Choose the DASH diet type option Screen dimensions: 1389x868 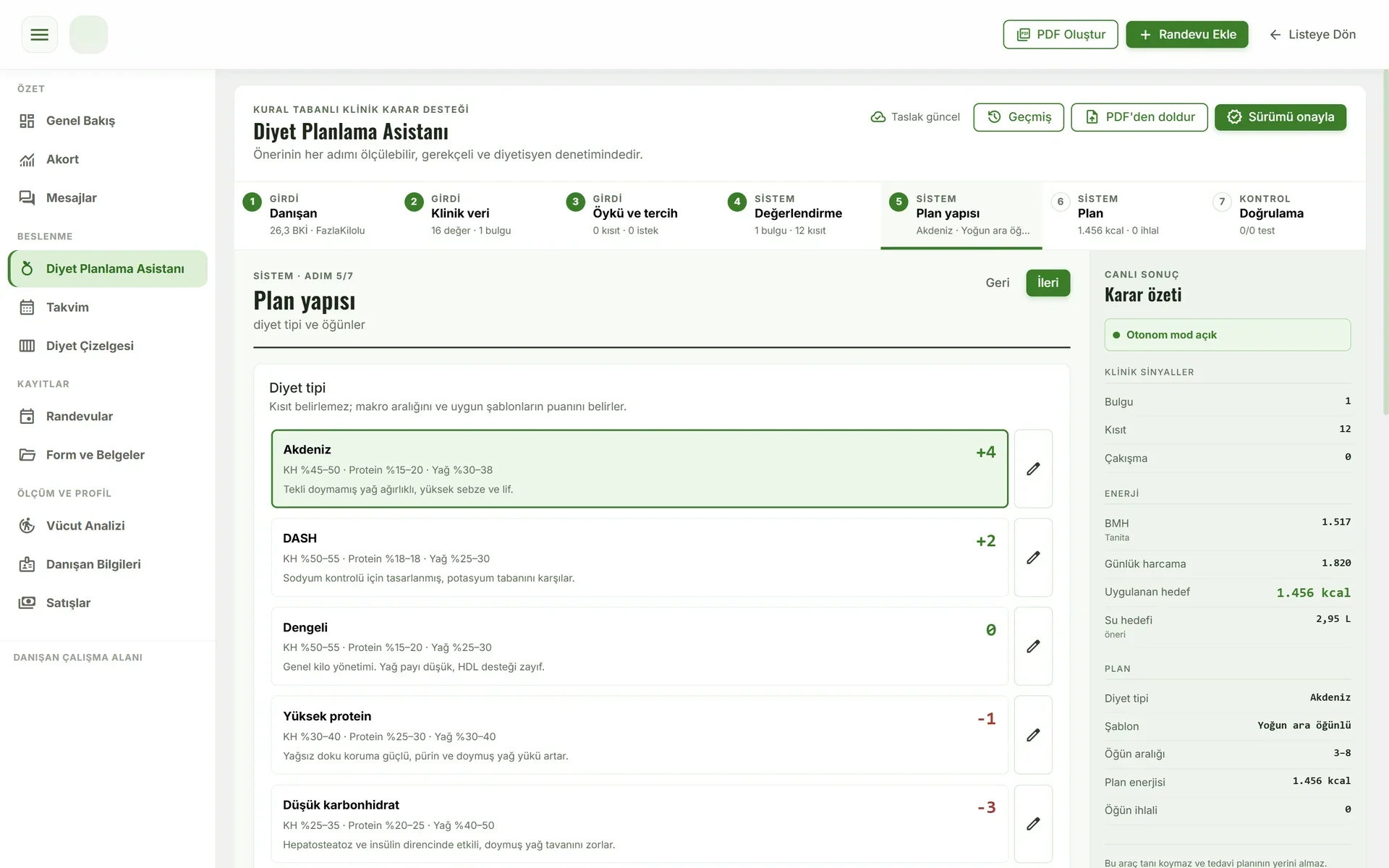click(640, 558)
